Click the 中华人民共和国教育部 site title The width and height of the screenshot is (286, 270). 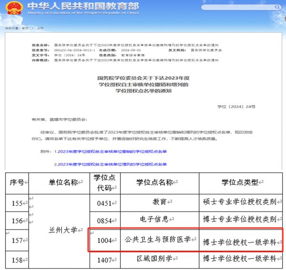(83, 6)
